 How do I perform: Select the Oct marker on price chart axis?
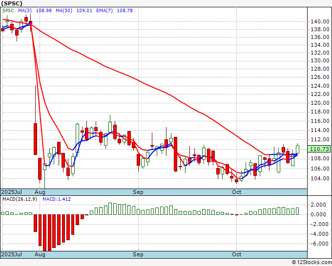tap(237, 192)
